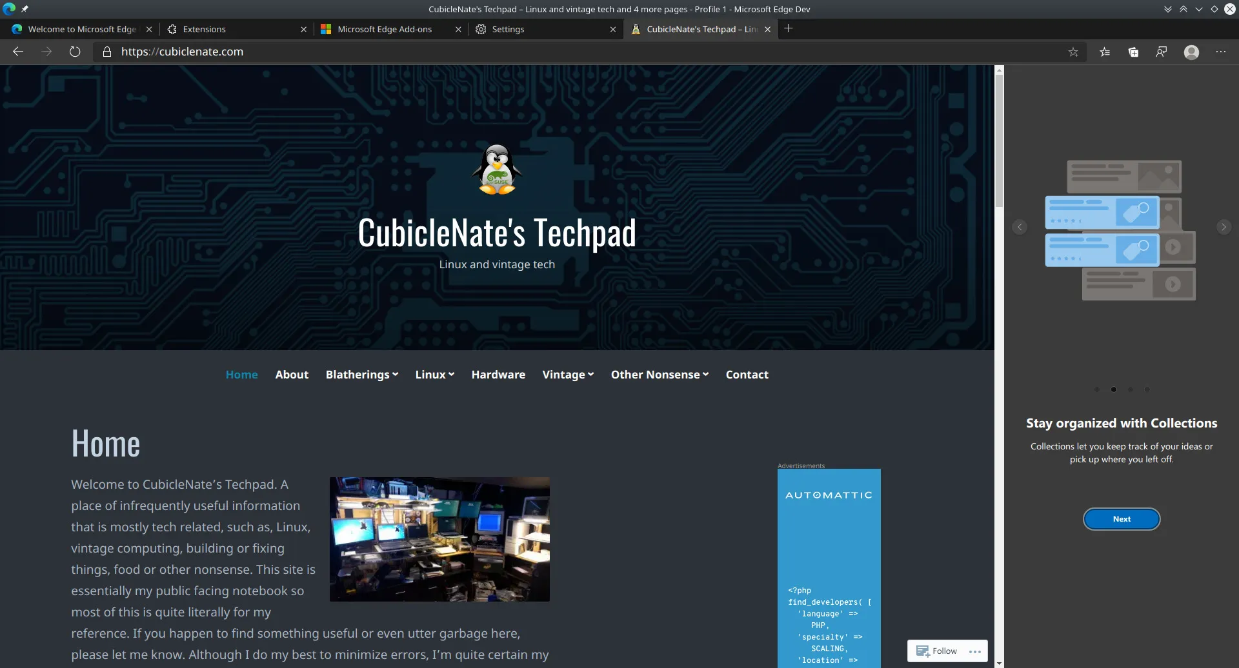Open the Collections toolbar icon
Screen dimensions: 1239x668
[x=1133, y=52]
